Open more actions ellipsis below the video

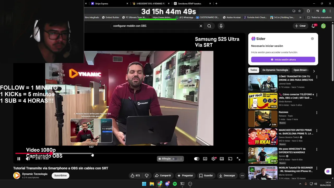click(242, 175)
